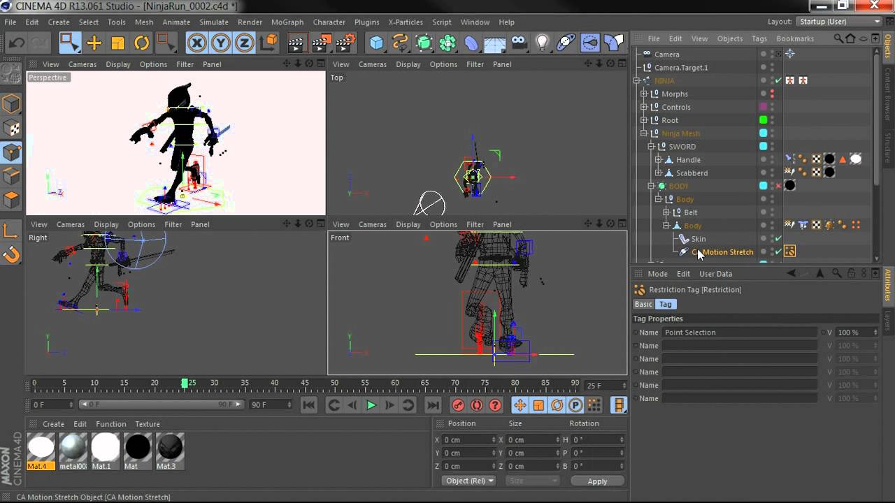Add a Light object
Screen dimensions: 895x503
543,43
